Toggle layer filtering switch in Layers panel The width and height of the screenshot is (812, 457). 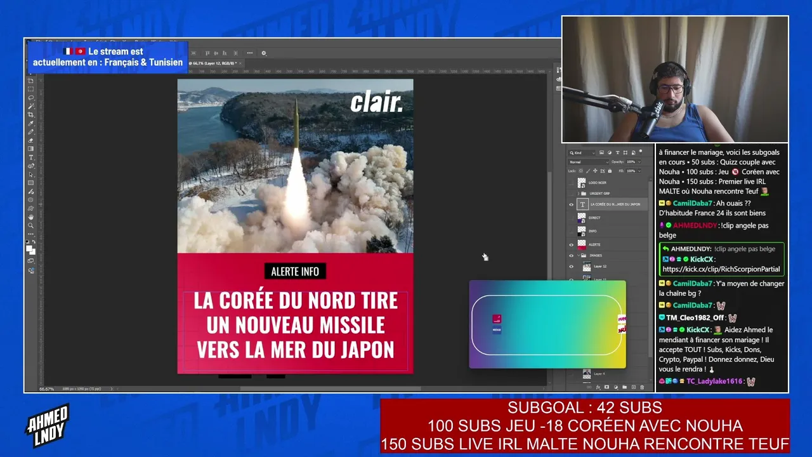pos(640,153)
